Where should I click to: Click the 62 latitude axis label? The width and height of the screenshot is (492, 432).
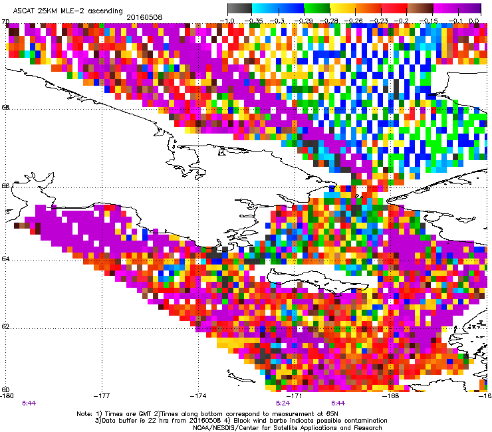point(5,326)
